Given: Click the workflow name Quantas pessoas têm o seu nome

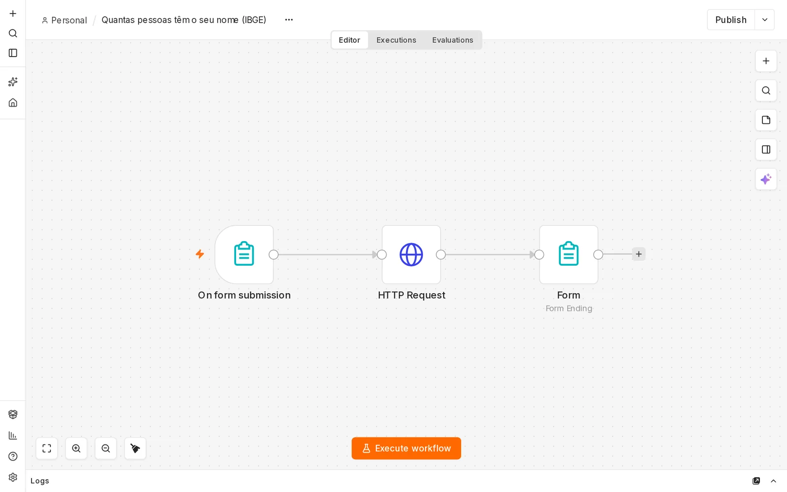Looking at the screenshot, I should coord(184,20).
